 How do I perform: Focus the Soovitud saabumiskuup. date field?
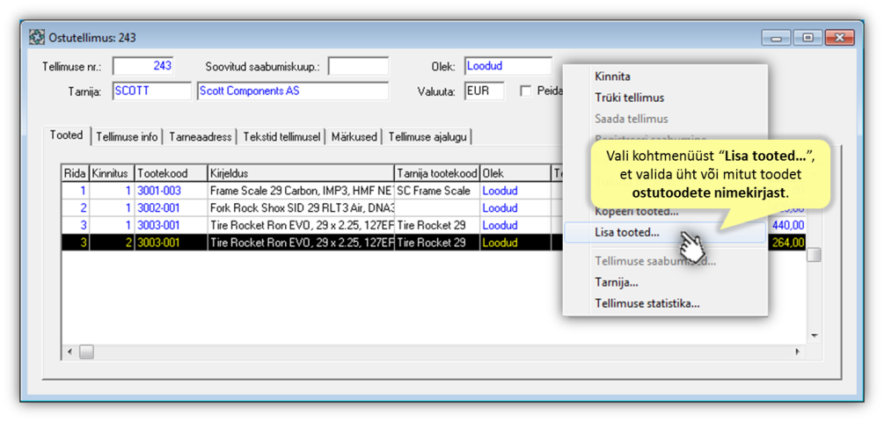(358, 67)
